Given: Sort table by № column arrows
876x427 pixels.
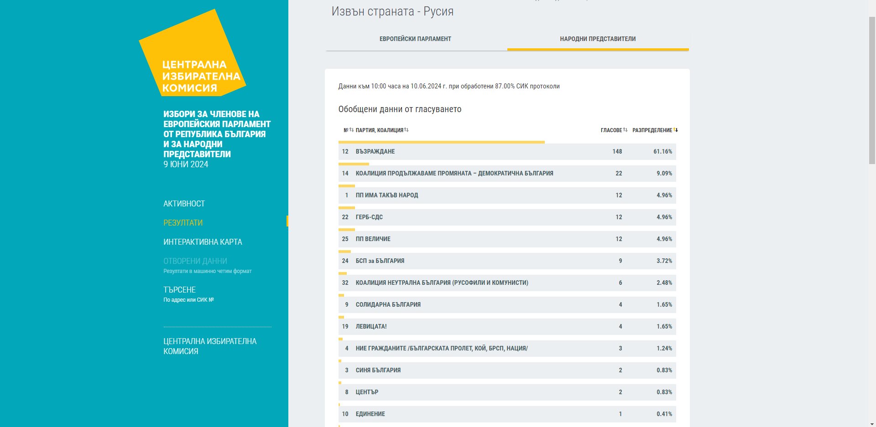Looking at the screenshot, I should click(351, 130).
